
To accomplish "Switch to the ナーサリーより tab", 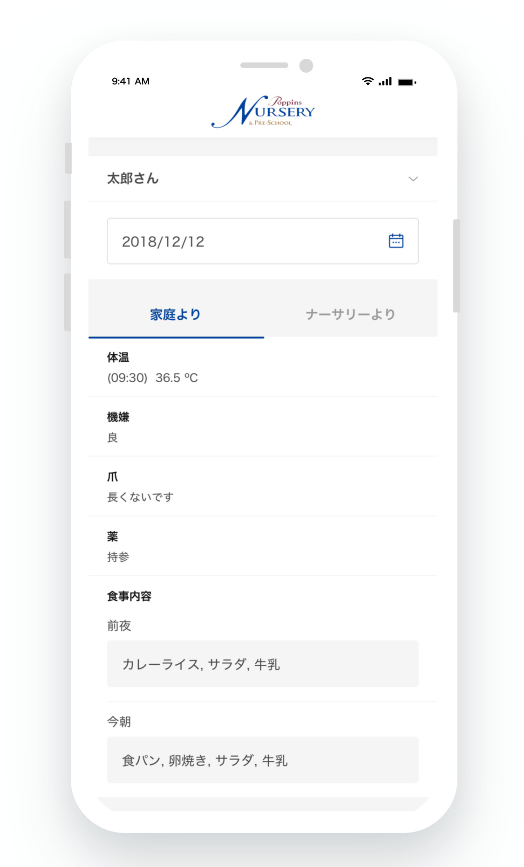I will 350,314.
